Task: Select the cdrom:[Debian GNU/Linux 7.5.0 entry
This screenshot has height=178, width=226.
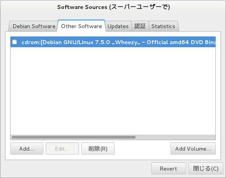Action: pos(113,42)
